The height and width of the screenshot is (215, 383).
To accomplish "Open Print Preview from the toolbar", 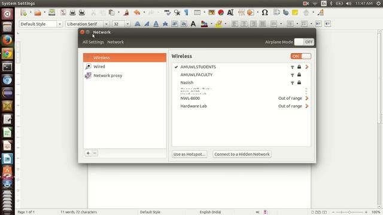I will (x=82, y=12).
